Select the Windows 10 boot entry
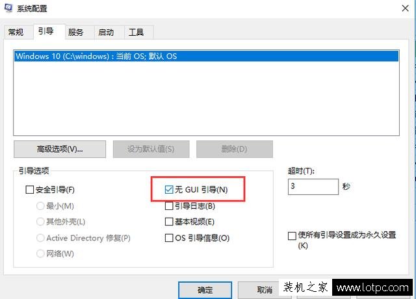The width and height of the screenshot is (416, 299). [207, 57]
